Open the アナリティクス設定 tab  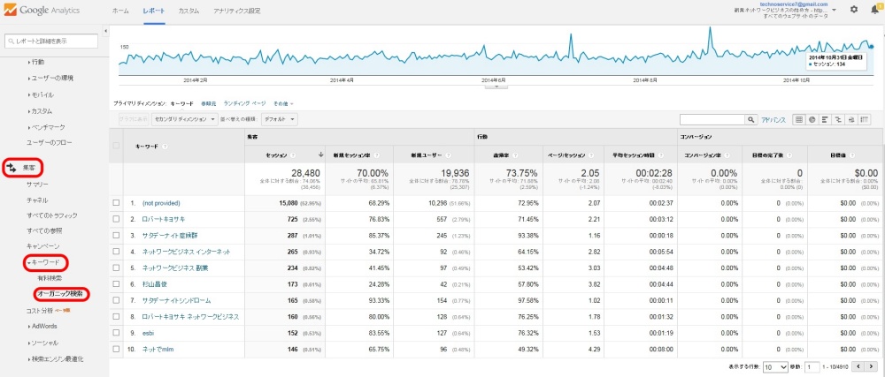point(237,11)
